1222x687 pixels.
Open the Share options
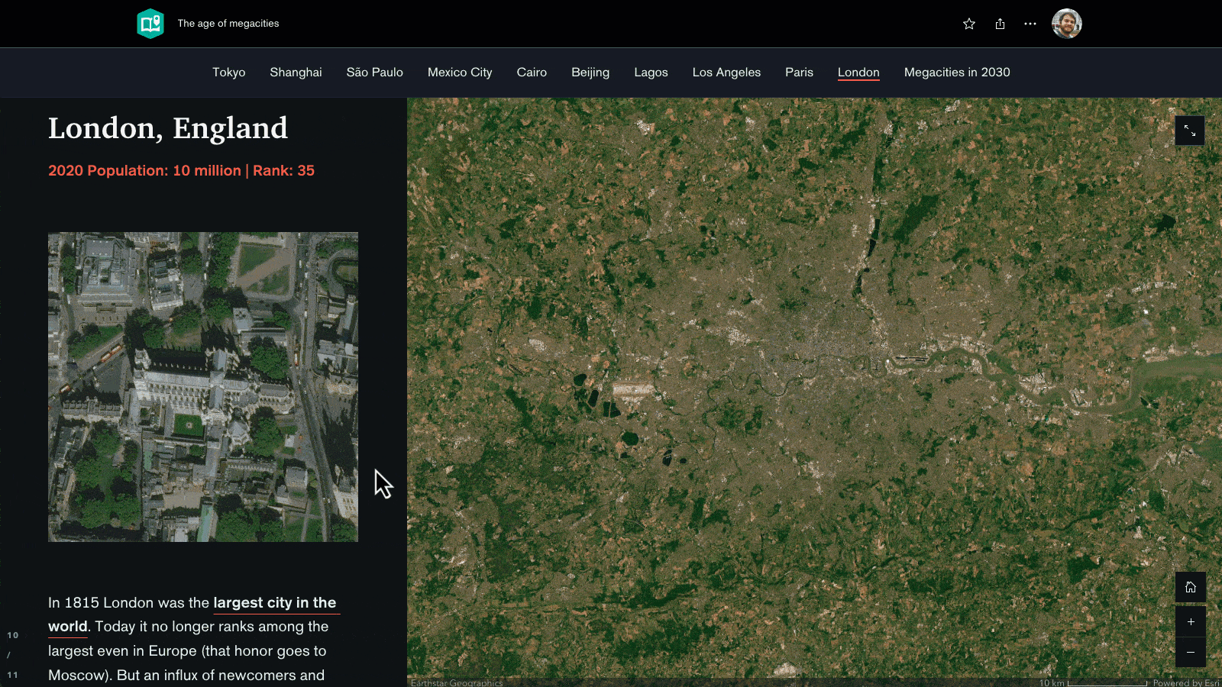pos(1001,24)
